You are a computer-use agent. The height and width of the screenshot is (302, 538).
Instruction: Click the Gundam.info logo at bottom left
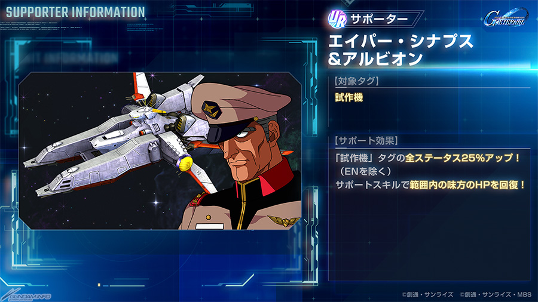(x=26, y=297)
